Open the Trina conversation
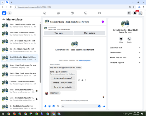This screenshot has height=116, width=146. (x=20, y=26)
